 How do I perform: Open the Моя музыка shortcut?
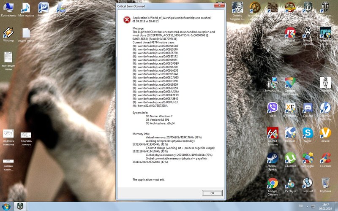26,10
